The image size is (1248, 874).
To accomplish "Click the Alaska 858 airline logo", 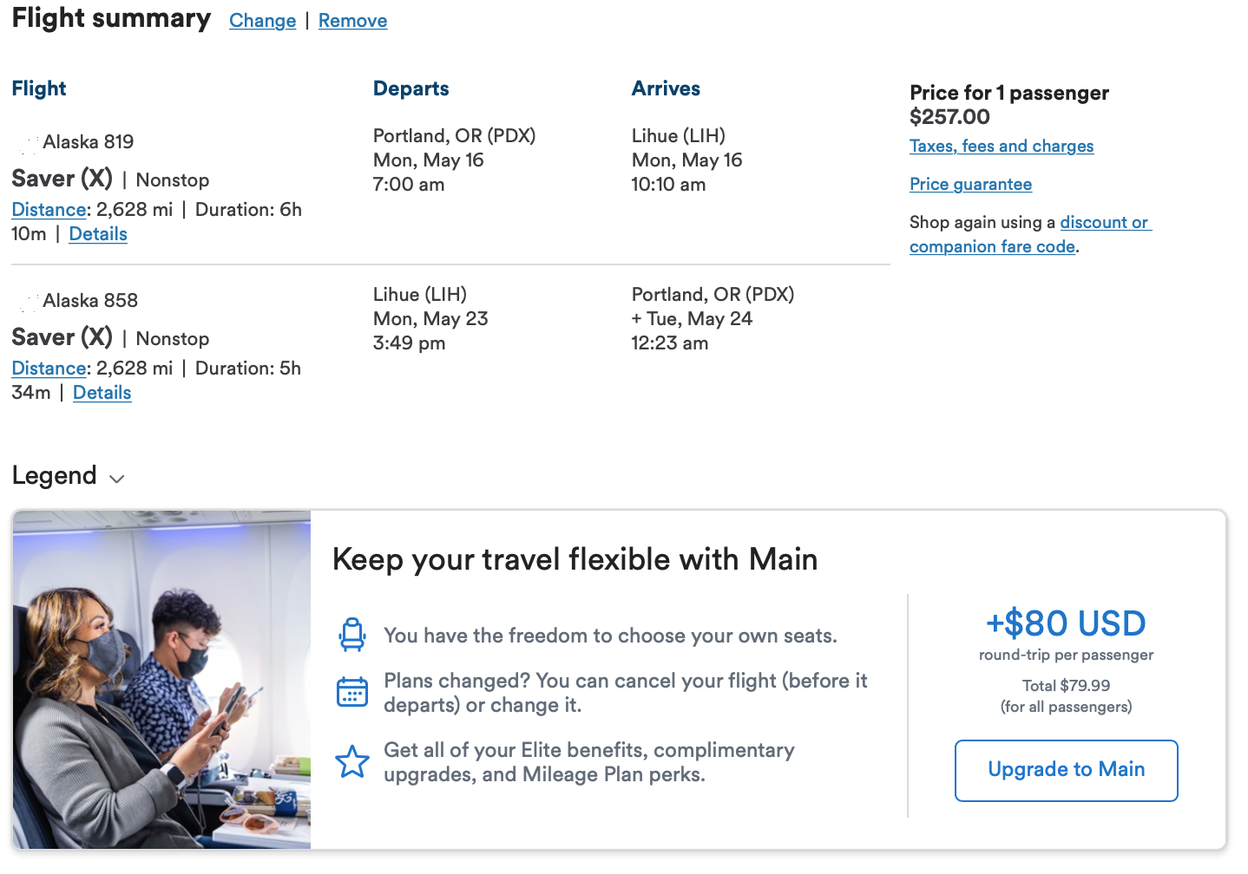I will [x=26, y=302].
